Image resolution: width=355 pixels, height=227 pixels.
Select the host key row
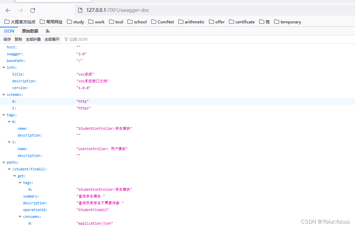coord(177,47)
